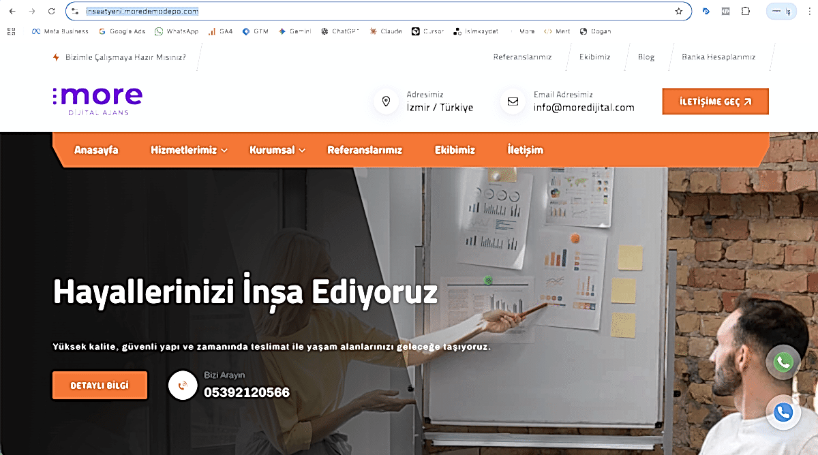
Task: Open the İletişim navigation item
Action: (x=525, y=150)
